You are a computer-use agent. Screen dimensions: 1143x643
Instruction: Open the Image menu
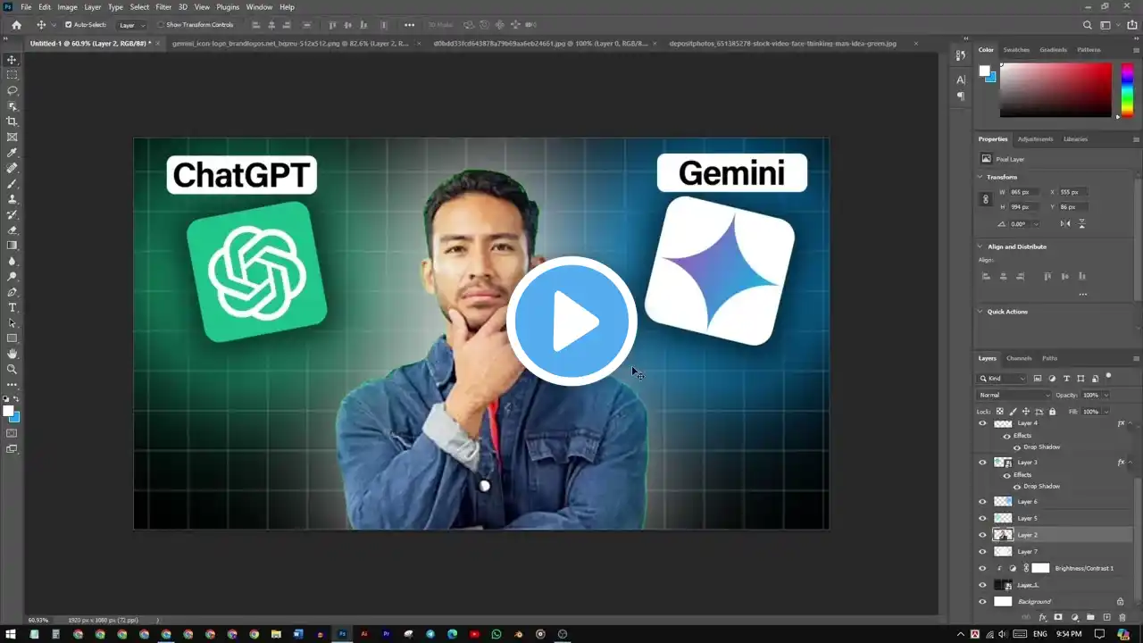point(67,7)
